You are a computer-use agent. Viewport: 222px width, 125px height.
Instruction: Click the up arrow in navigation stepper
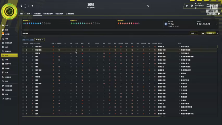pyautogui.click(x=25, y=4)
